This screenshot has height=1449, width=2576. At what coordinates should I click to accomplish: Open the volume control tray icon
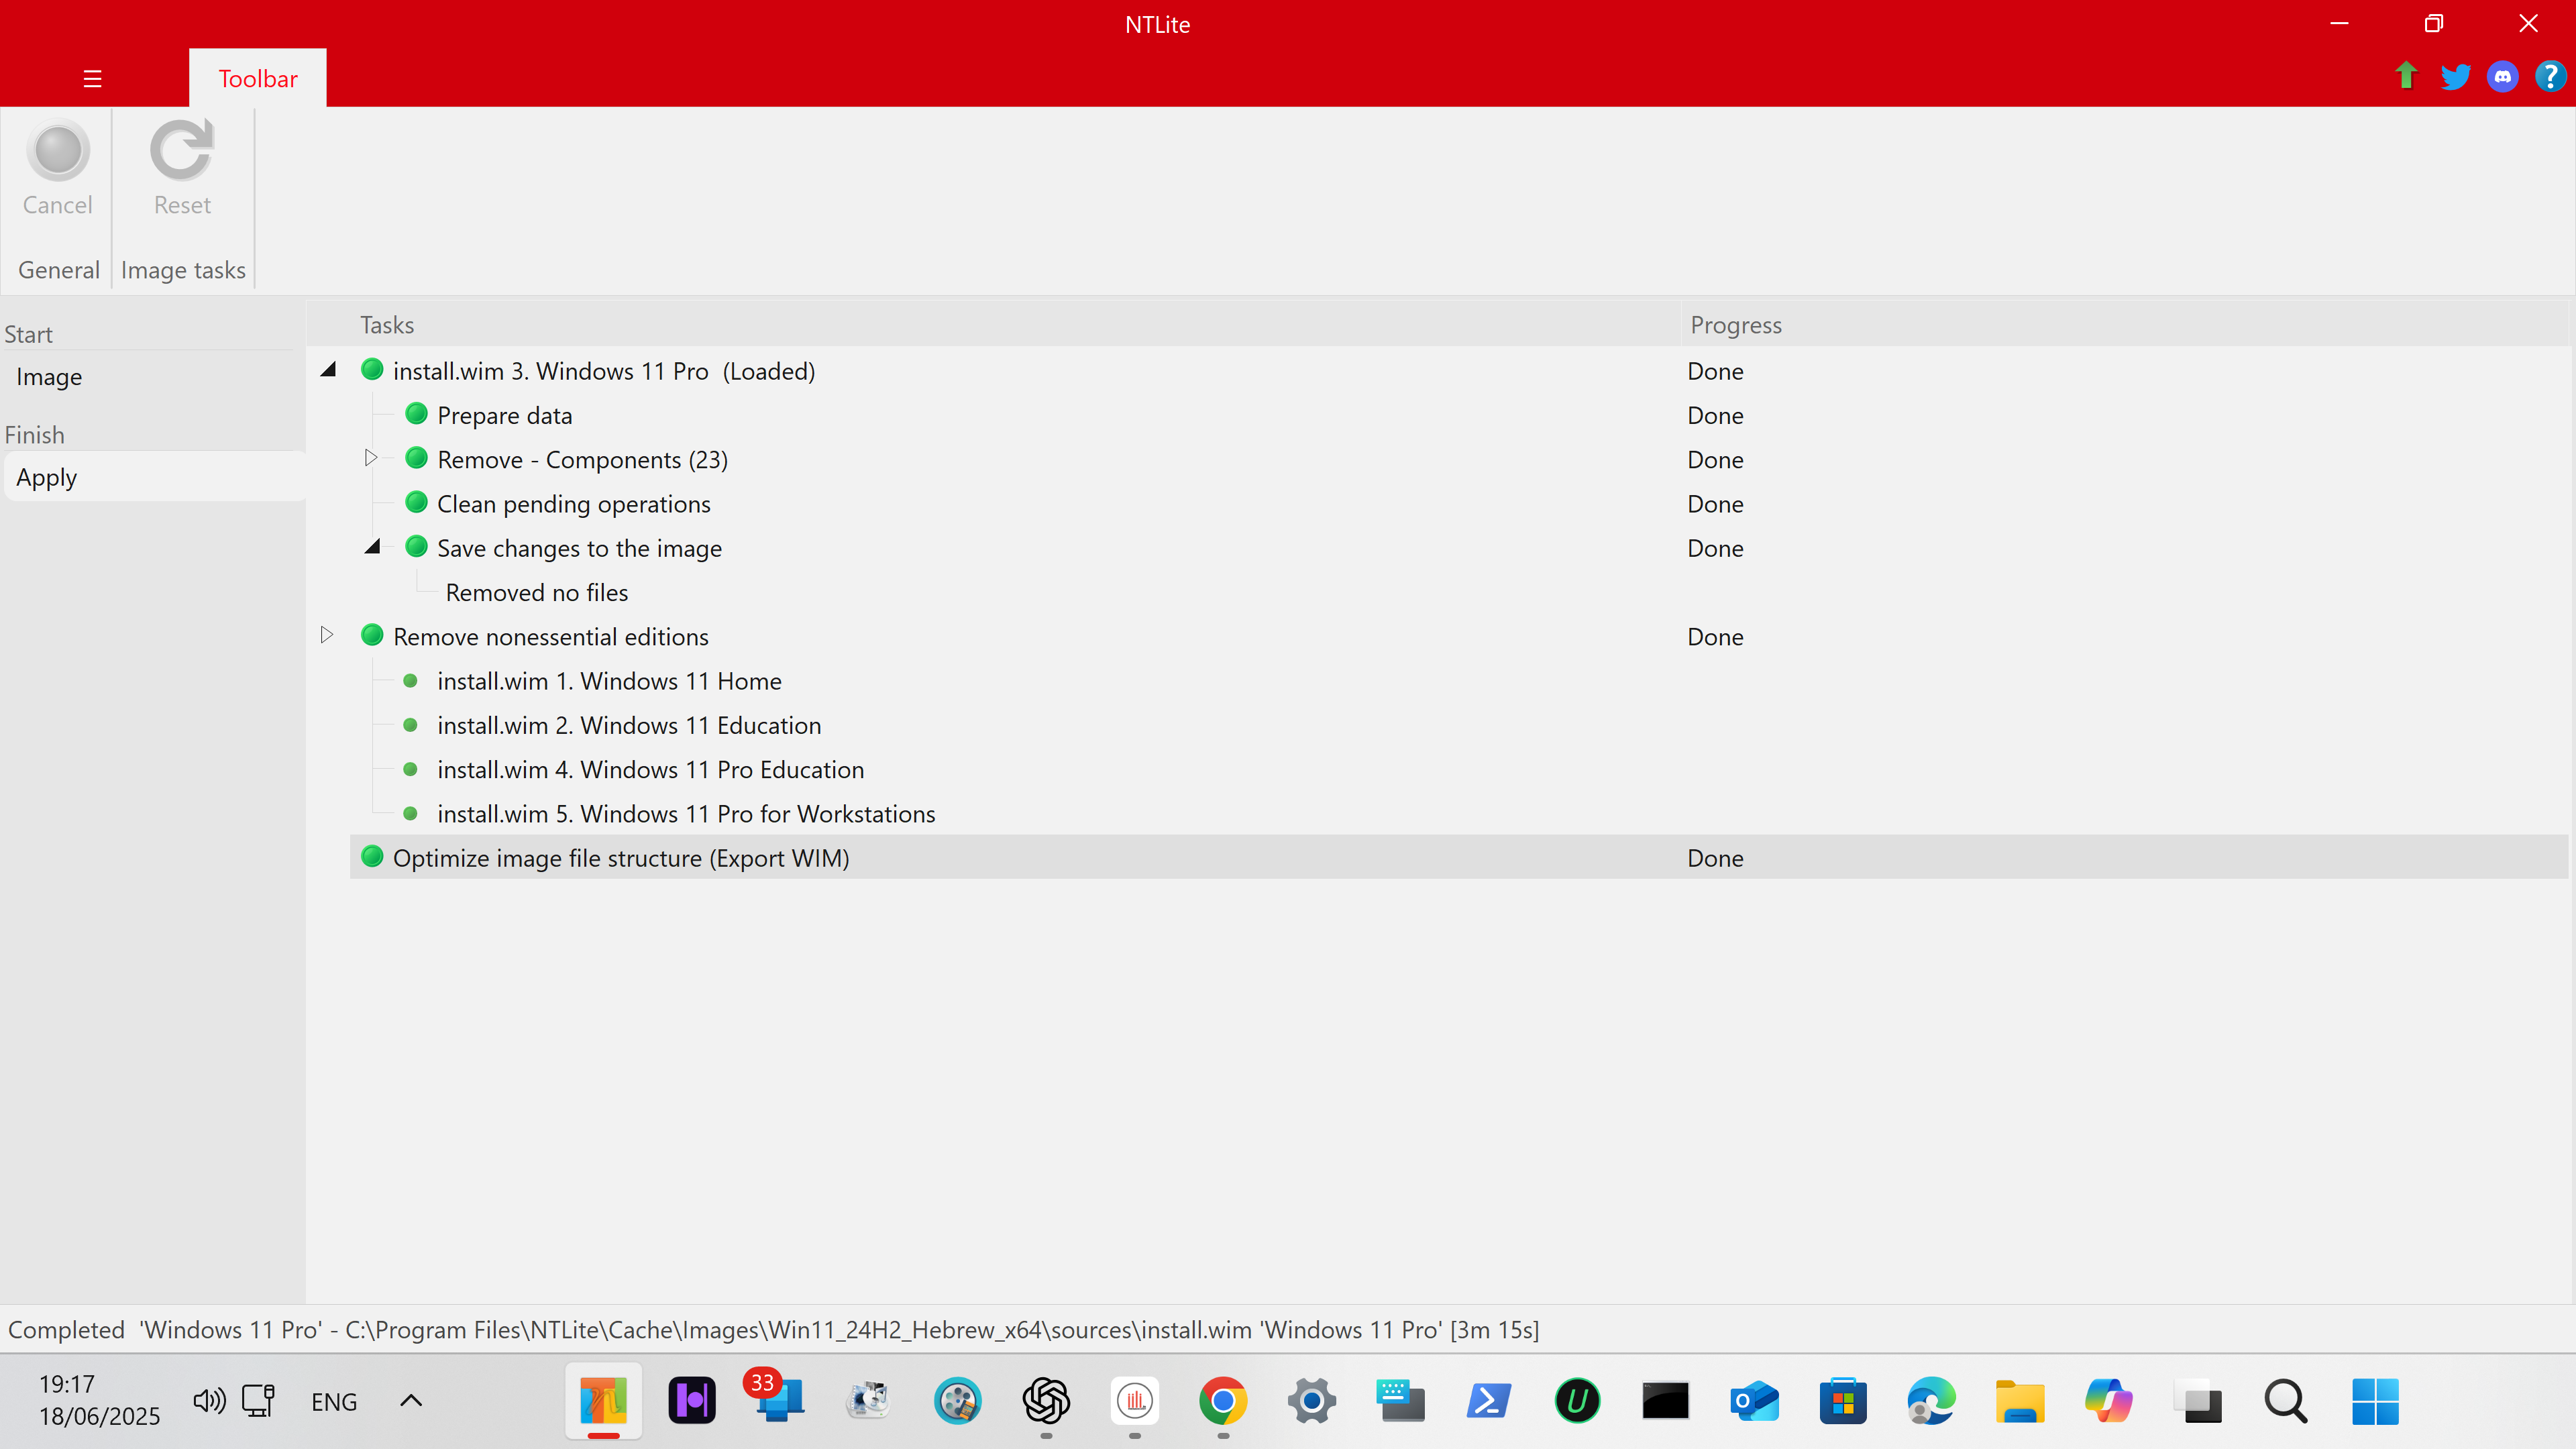point(209,1401)
